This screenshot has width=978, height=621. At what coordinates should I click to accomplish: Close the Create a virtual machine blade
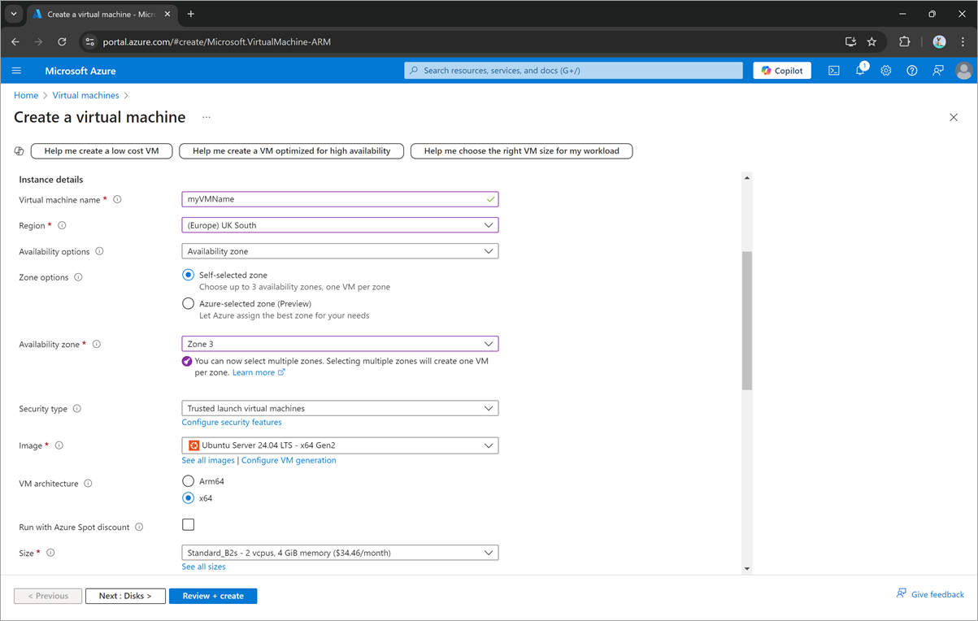(x=953, y=118)
